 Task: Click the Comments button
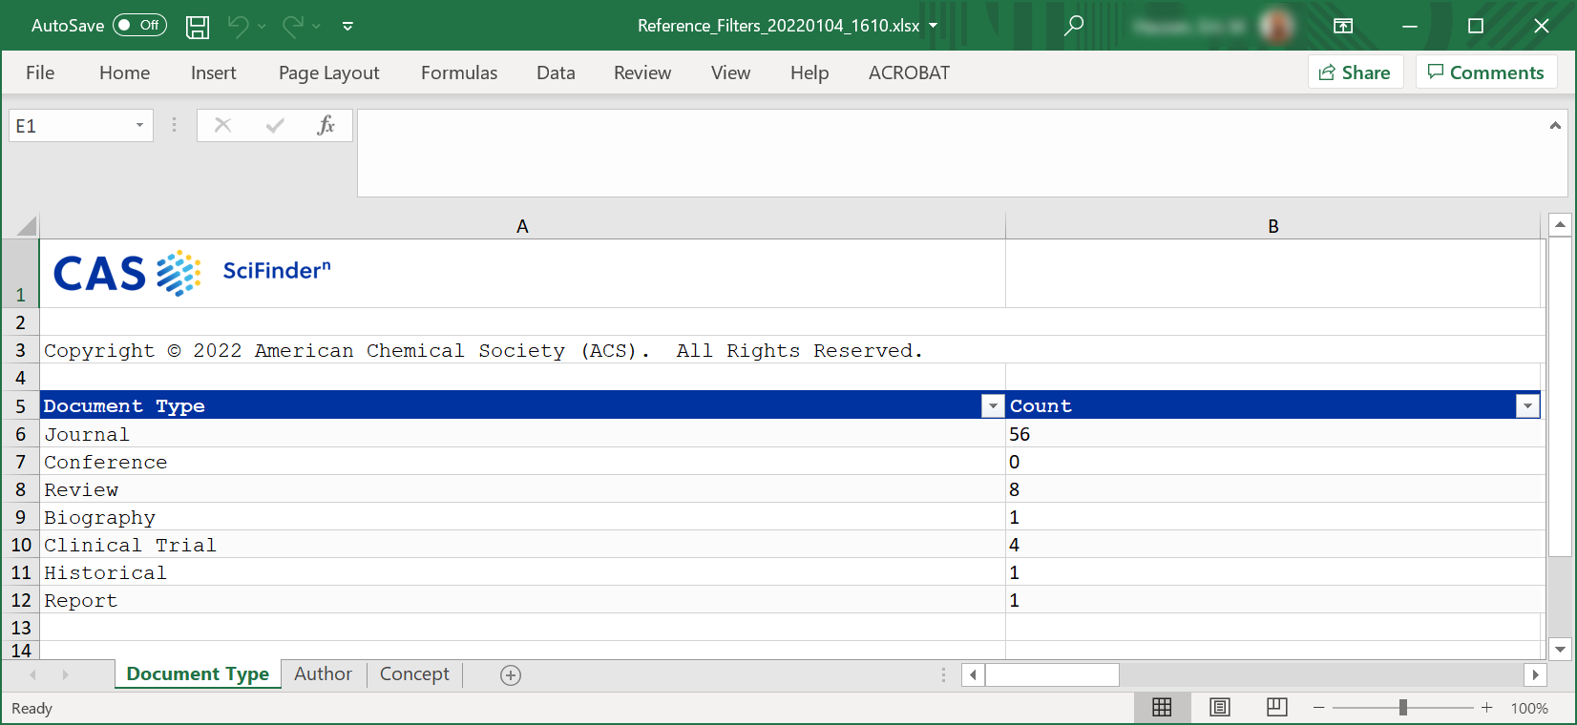[1485, 72]
